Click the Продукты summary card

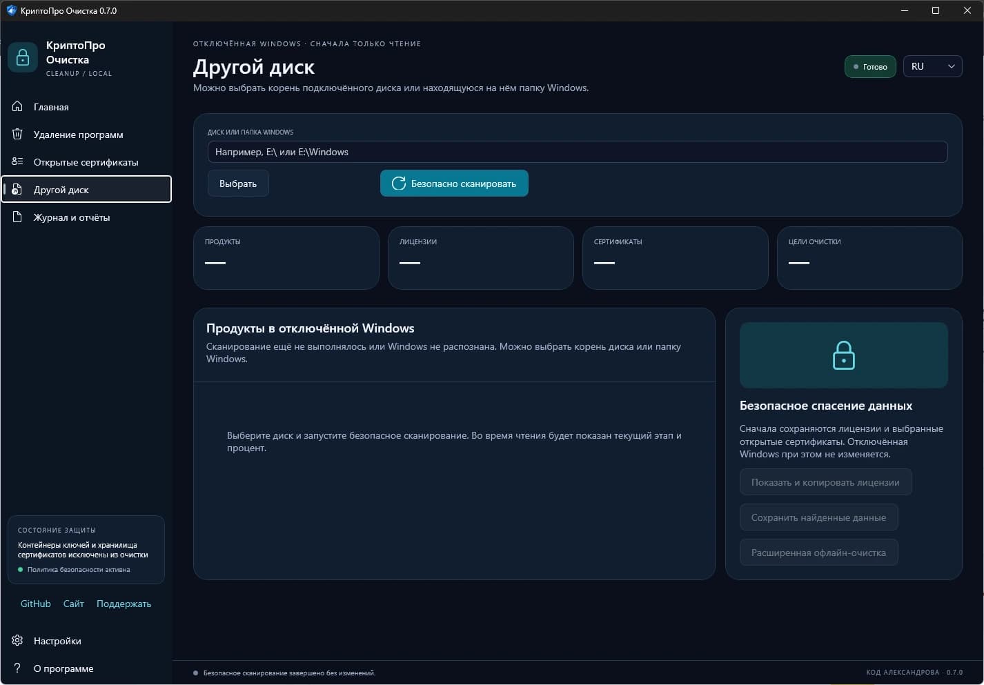click(286, 258)
